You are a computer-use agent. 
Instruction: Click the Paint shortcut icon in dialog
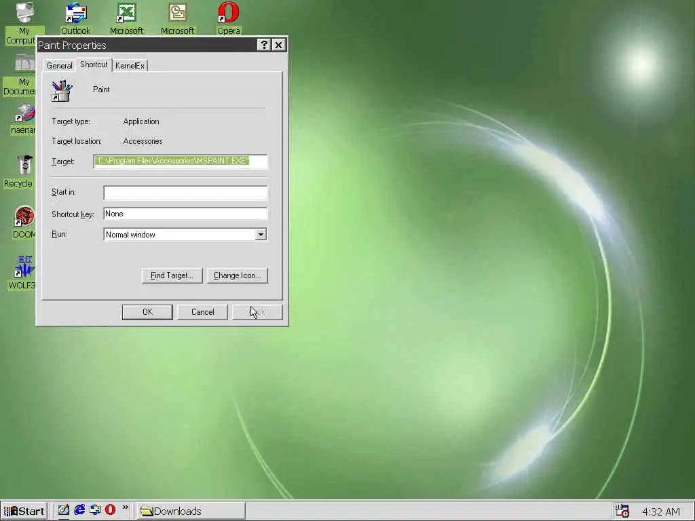point(62,91)
